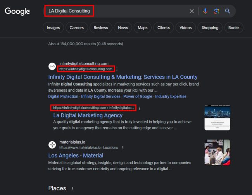The width and height of the screenshot is (252, 195).
Task: Open the Los Angeles - Material link
Action: pos(76,156)
